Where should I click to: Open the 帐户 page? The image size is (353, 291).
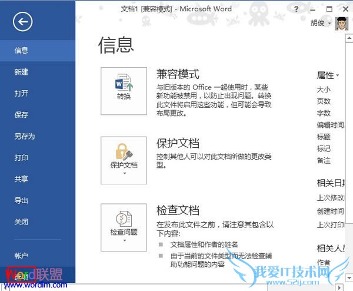(x=21, y=256)
